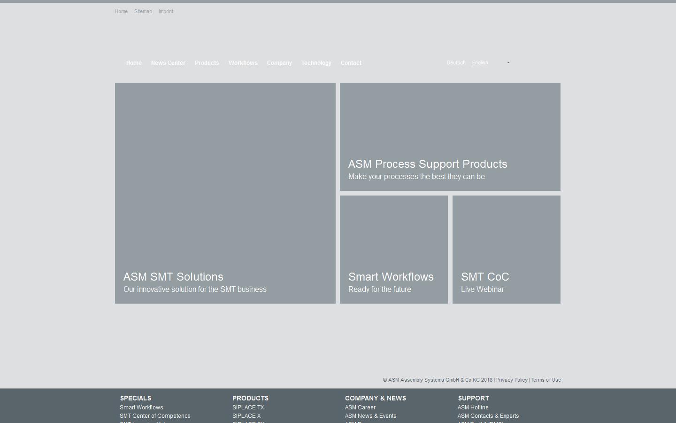Select the Company navigation item
The height and width of the screenshot is (423, 676).
coord(279,63)
